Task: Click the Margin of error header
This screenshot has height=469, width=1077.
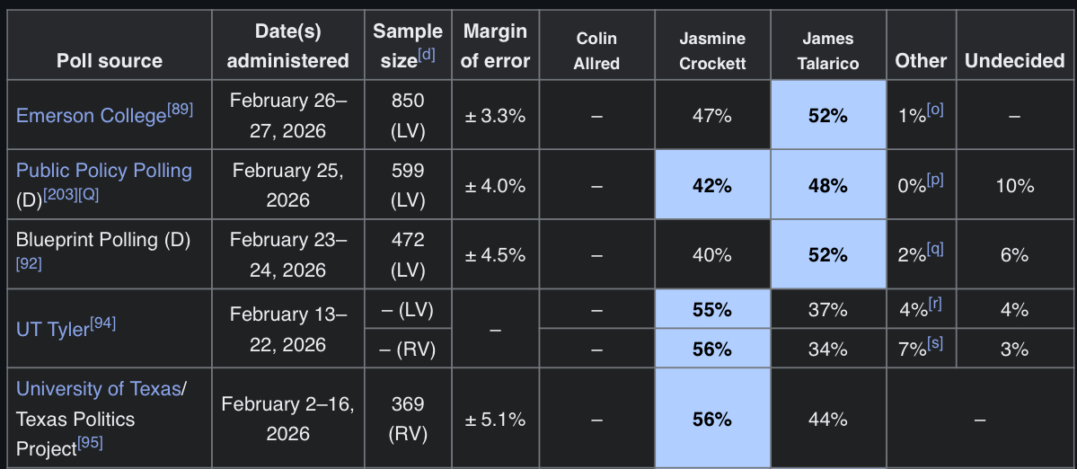Action: click(496, 46)
